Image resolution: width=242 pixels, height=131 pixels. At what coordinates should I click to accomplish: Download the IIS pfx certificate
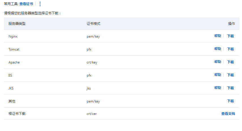click(230, 75)
